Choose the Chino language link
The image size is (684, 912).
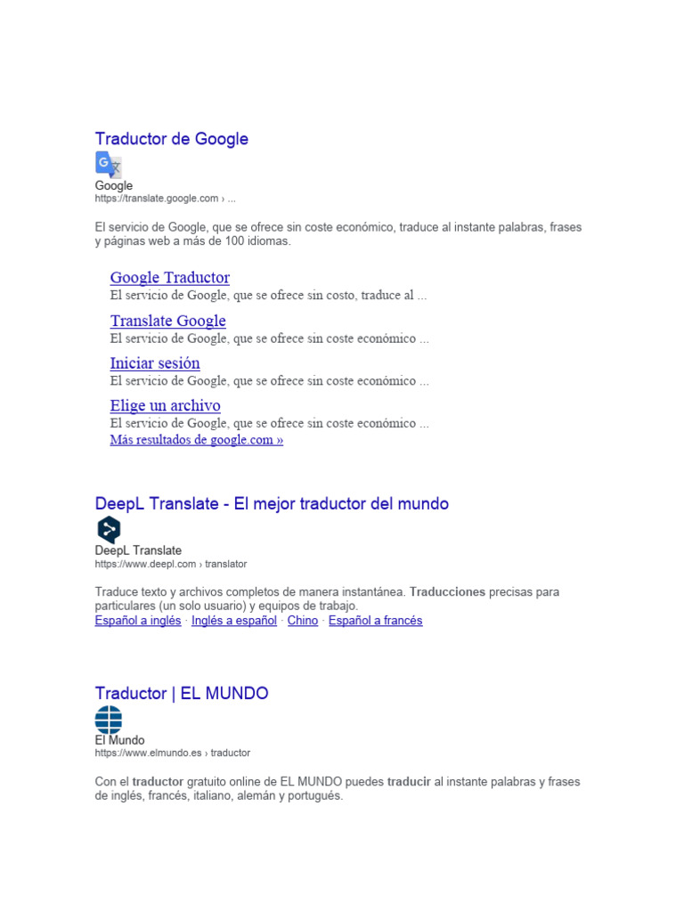coord(303,621)
